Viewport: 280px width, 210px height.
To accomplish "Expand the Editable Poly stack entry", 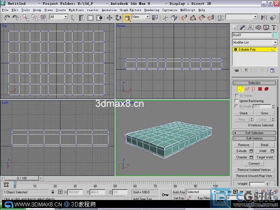I will (235, 50).
